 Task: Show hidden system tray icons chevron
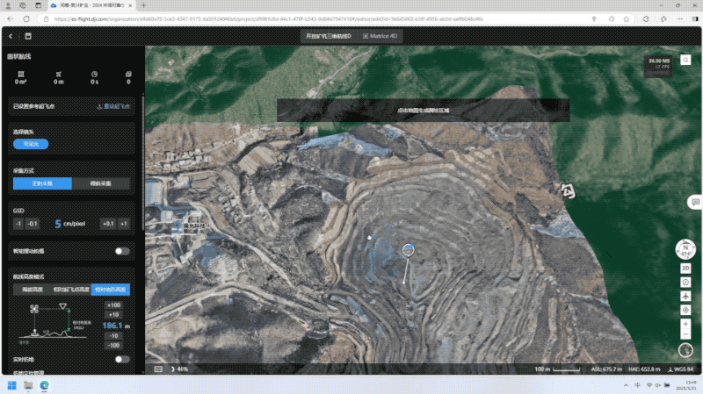(626, 385)
